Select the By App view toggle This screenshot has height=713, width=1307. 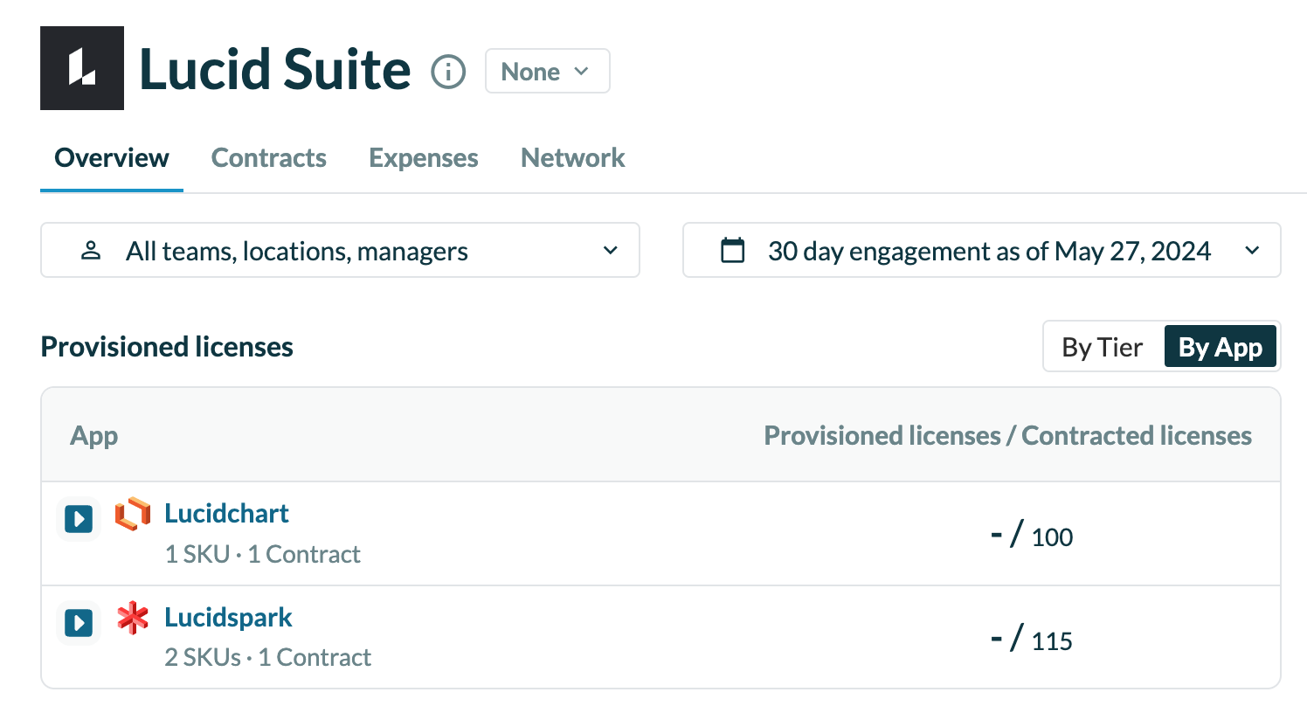1220,347
